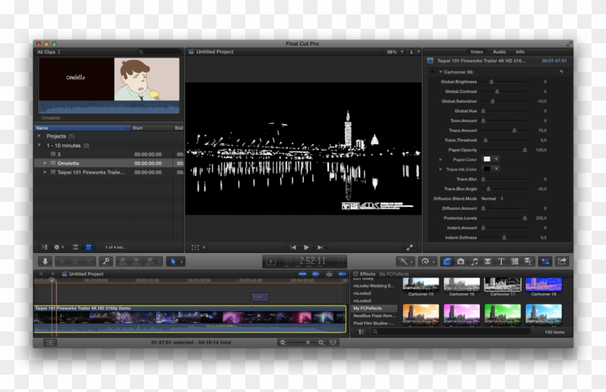Open the Generators Browser icon
This screenshot has width=606, height=392.
point(514,262)
